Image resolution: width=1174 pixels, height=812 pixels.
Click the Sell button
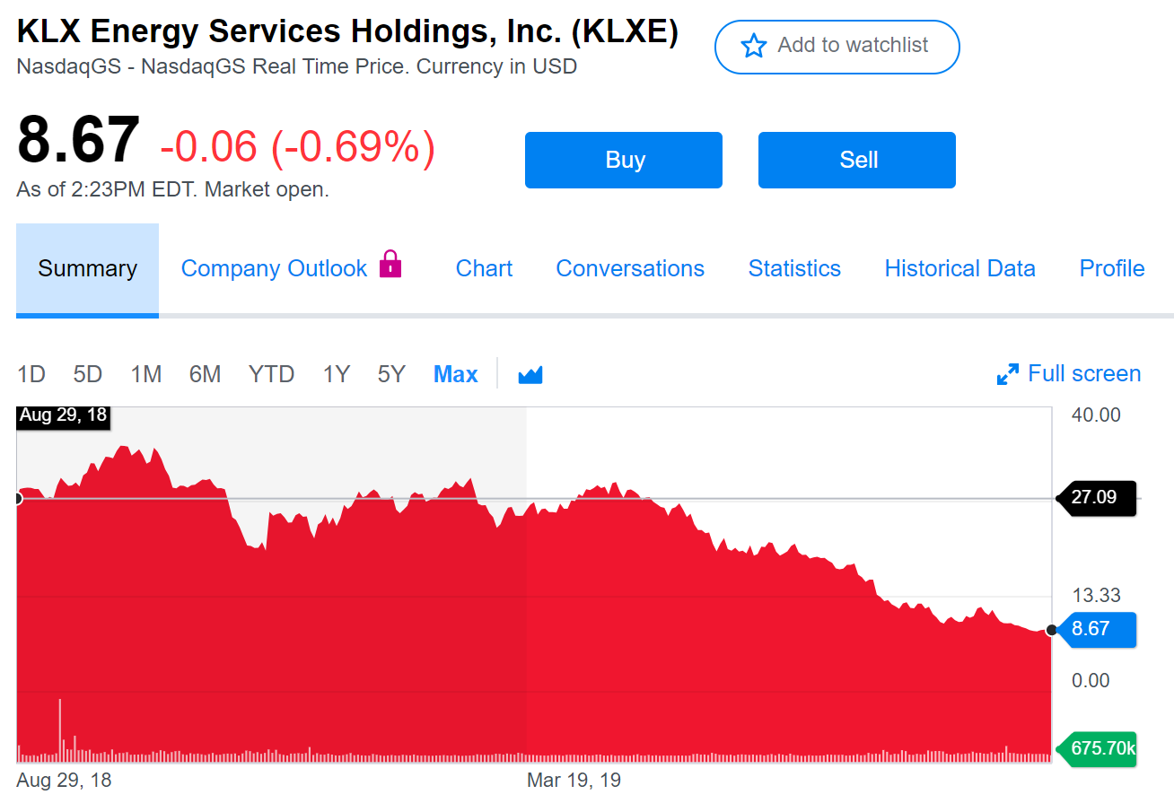point(856,160)
